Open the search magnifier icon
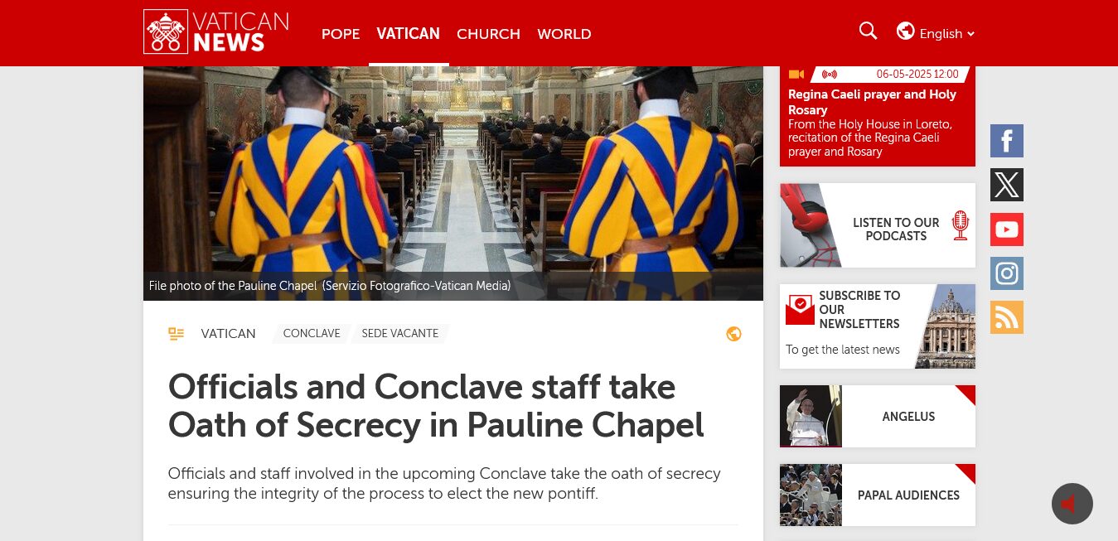This screenshot has height=541, width=1118. tap(868, 31)
